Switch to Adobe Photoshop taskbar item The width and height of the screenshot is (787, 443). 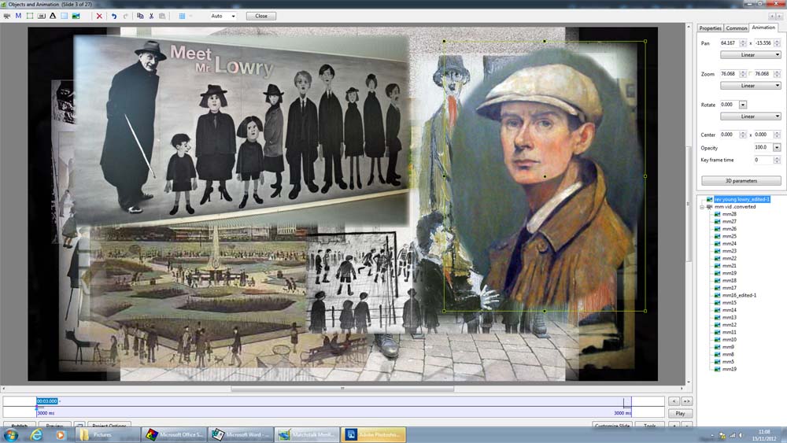373,435
